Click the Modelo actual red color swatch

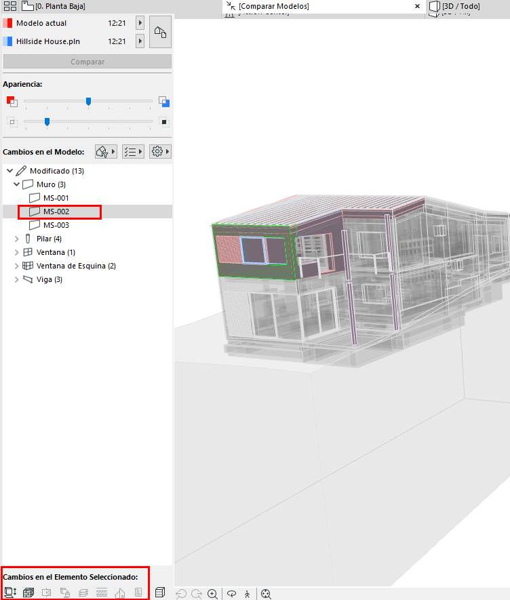tap(7, 23)
